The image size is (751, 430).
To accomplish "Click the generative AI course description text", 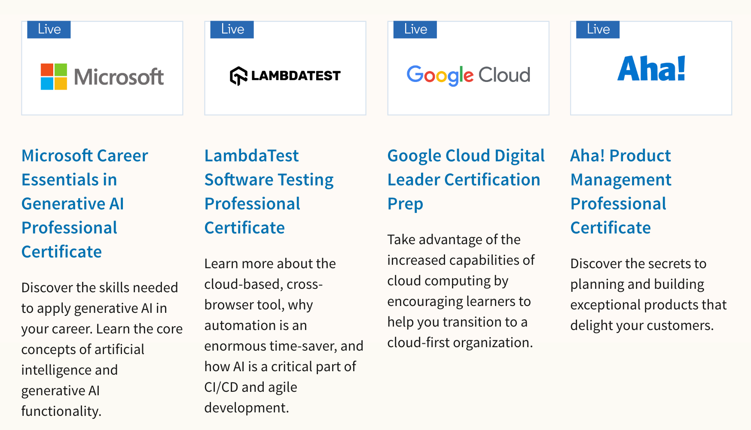I will pyautogui.click(x=102, y=349).
